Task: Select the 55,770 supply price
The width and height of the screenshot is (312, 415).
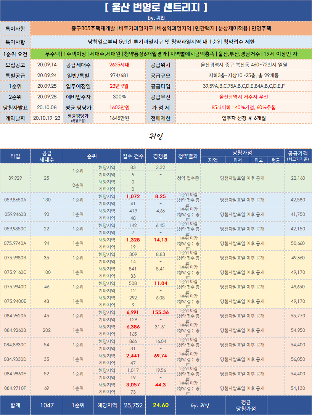Action: 298,316
